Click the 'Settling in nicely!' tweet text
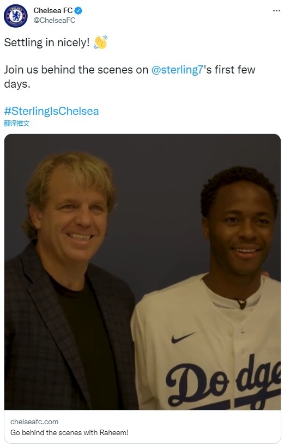The image size is (284, 446). pos(47,42)
